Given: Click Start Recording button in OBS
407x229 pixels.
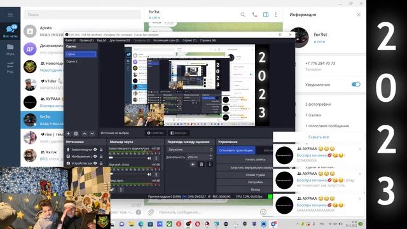Looking at the screenshot, I should click(245, 160).
